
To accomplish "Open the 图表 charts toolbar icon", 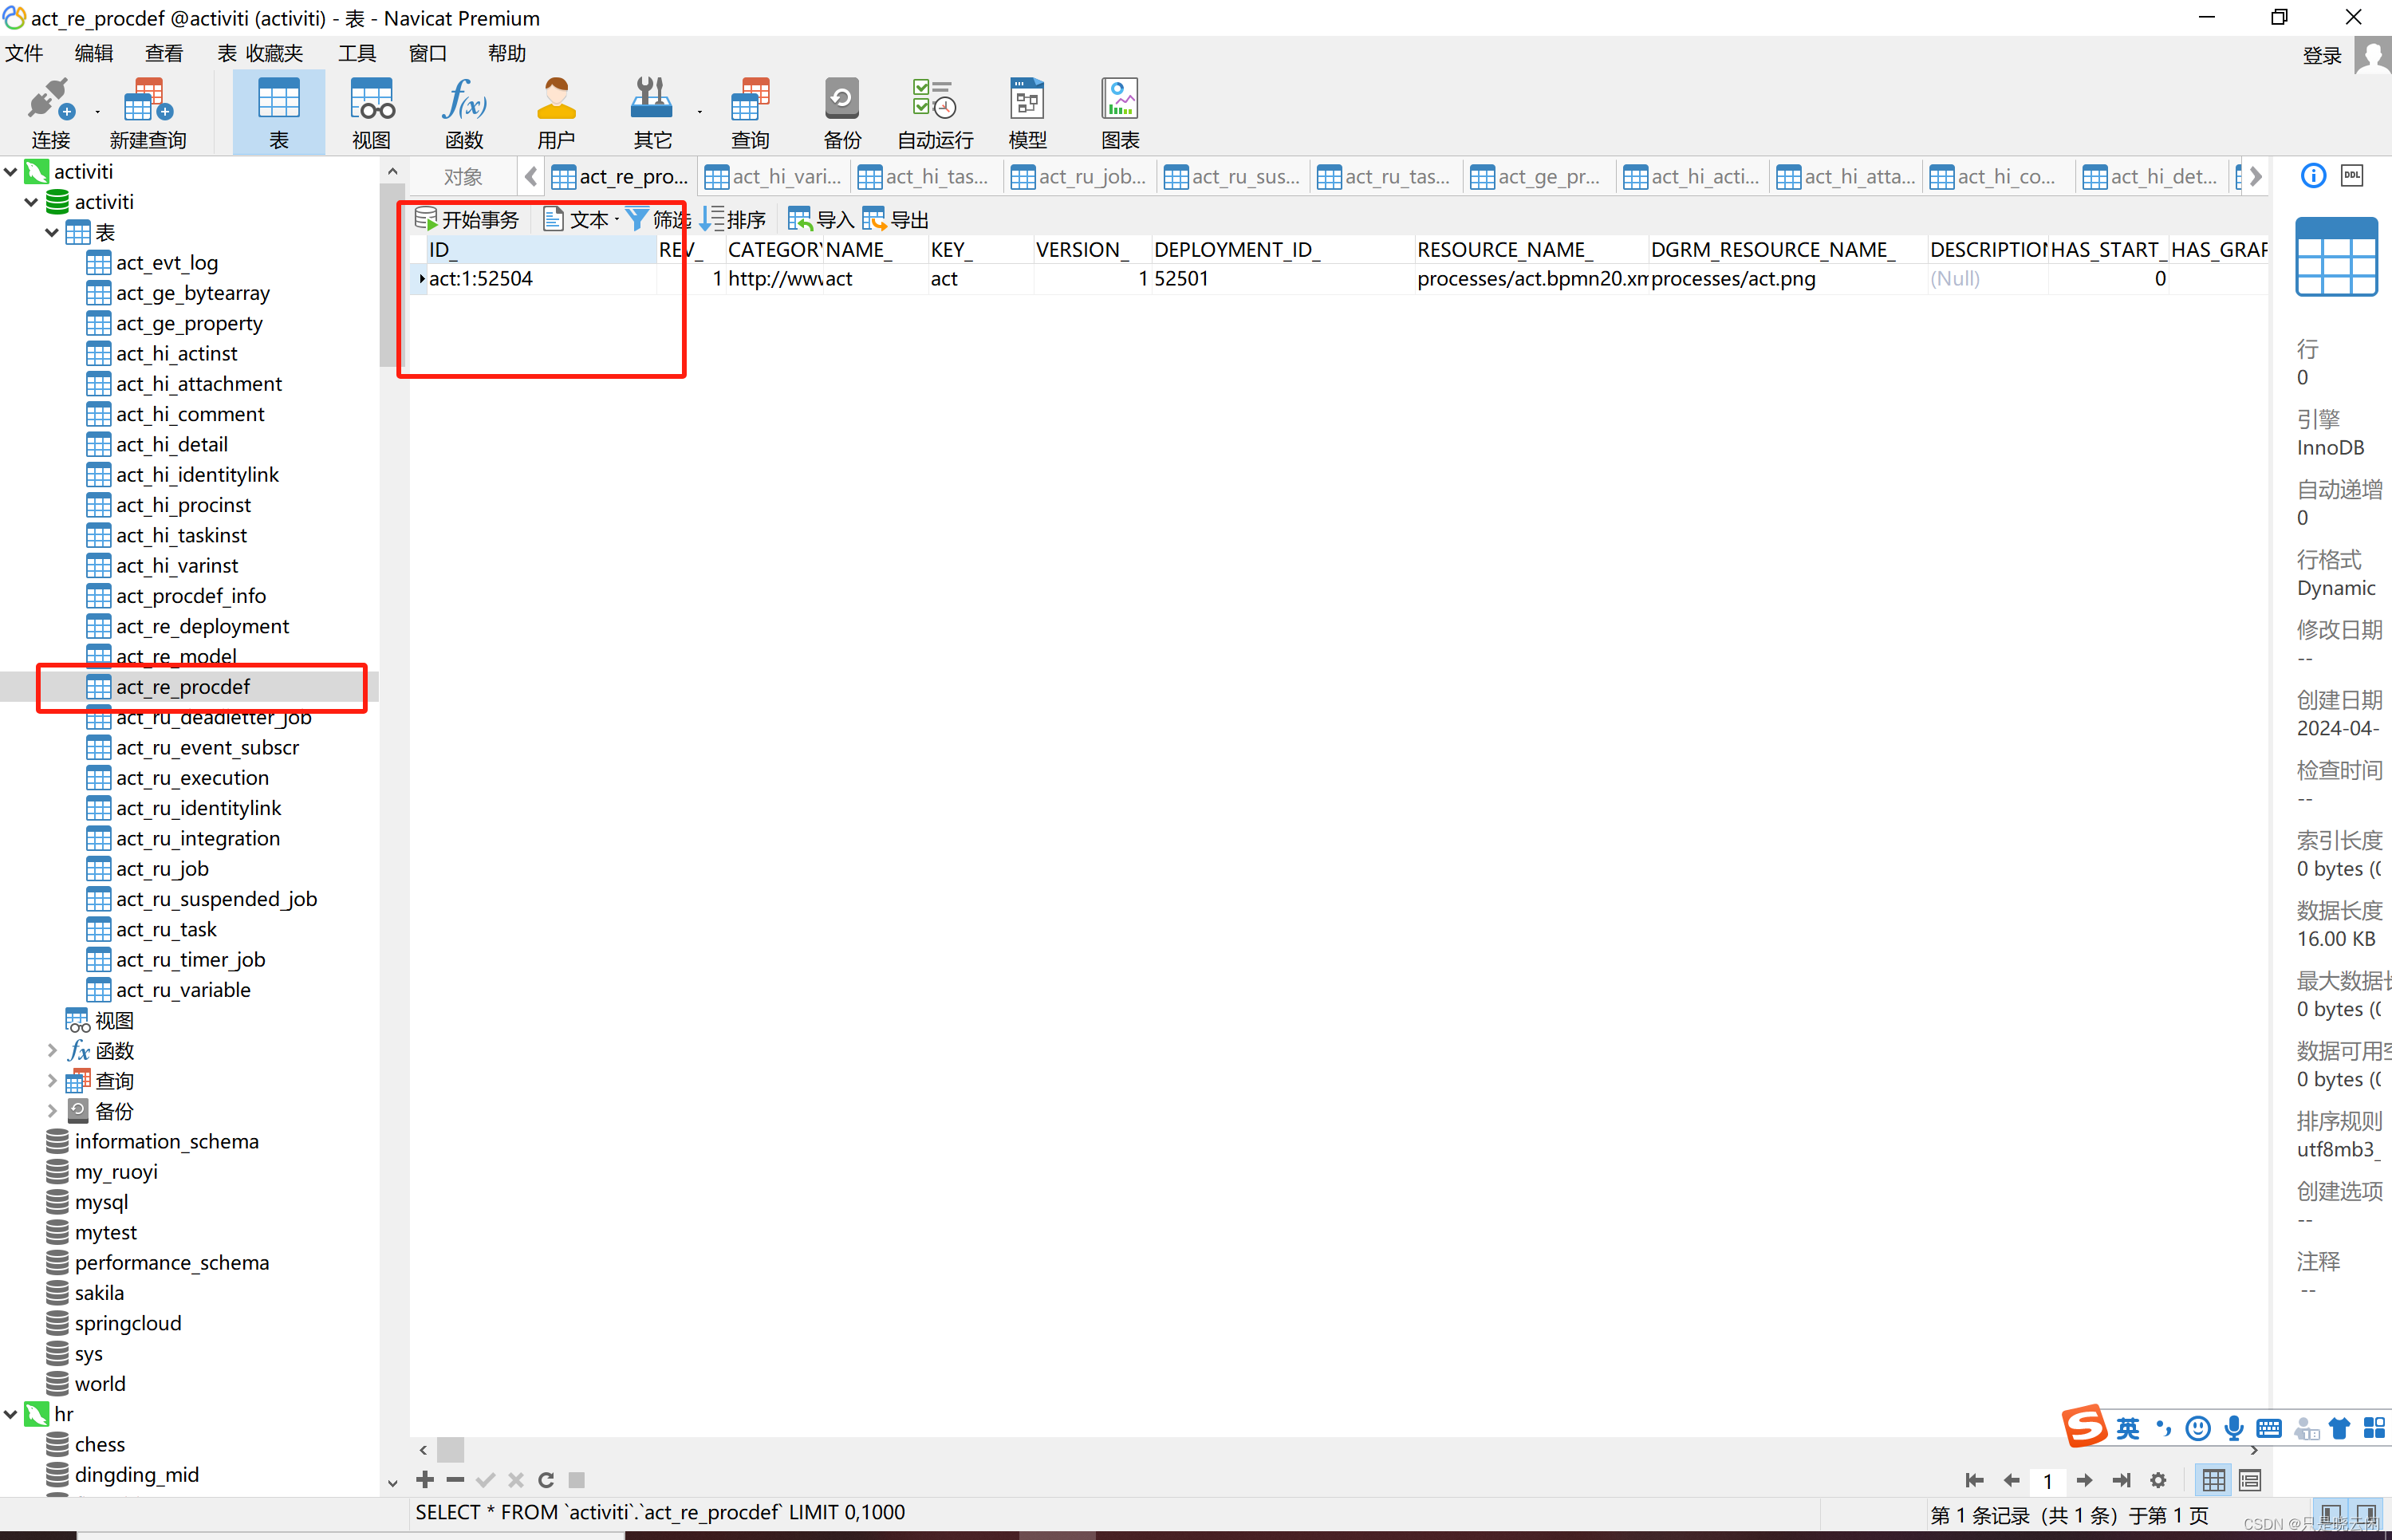I will pyautogui.click(x=1120, y=112).
